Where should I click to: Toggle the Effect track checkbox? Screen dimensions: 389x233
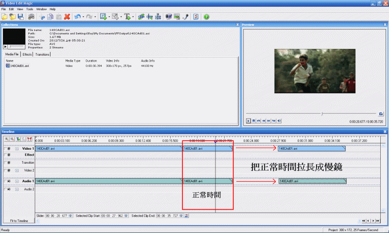(x=5, y=155)
